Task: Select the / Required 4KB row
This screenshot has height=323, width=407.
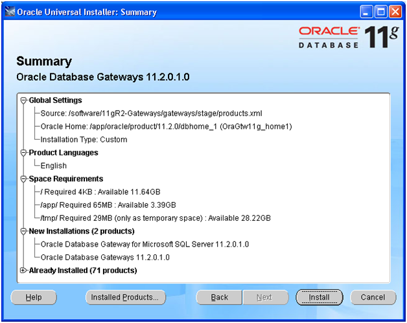Action: 100,192
